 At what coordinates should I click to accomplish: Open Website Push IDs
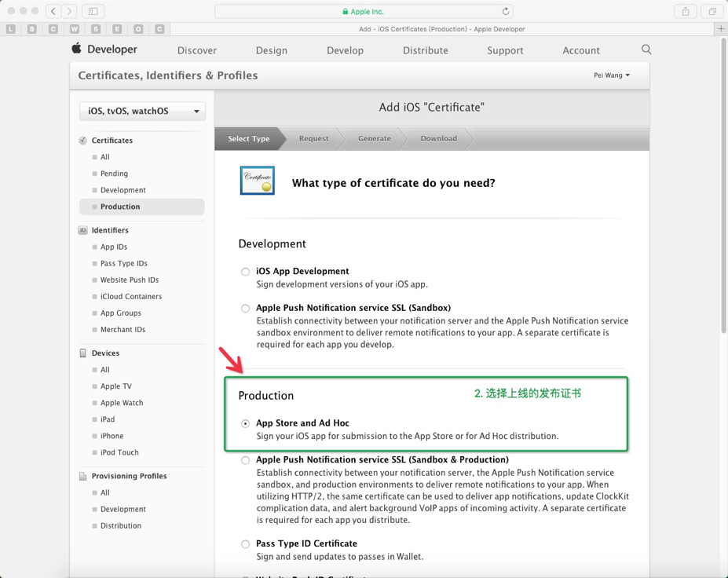[130, 280]
